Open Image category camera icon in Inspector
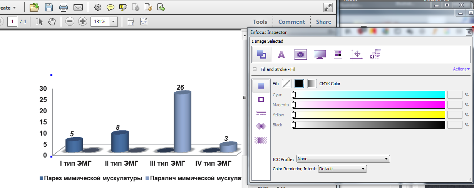The height and width of the screenshot is (188, 474). [300, 55]
